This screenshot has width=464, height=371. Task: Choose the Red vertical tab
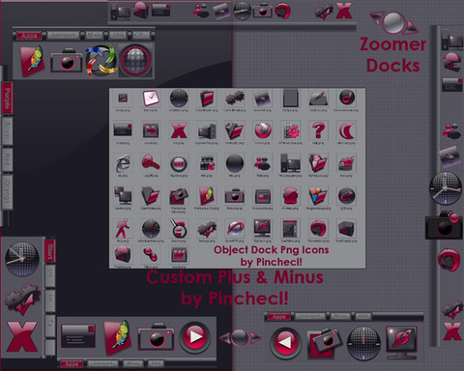click(x=7, y=160)
